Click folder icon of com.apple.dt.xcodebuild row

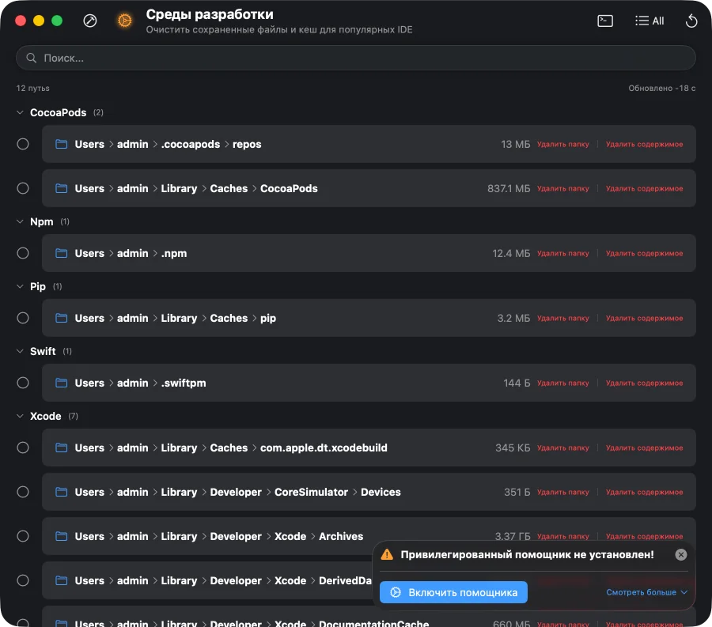(x=61, y=448)
